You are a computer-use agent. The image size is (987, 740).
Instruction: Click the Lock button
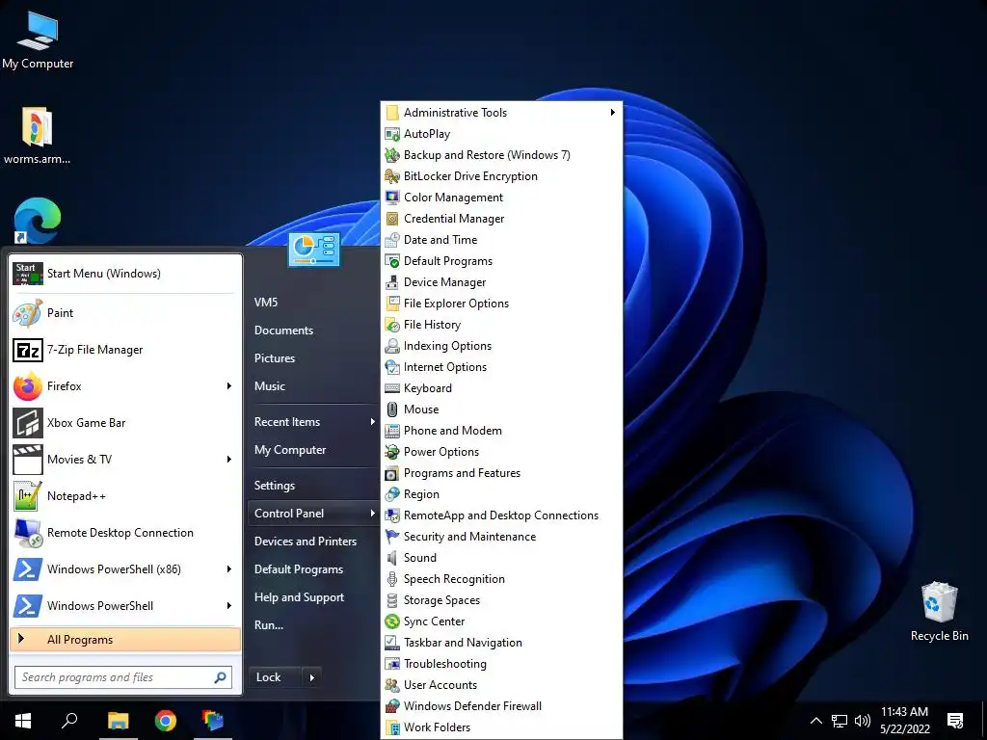[276, 677]
